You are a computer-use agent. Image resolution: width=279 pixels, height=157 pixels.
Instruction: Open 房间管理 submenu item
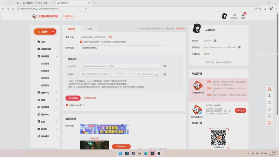click(x=45, y=63)
